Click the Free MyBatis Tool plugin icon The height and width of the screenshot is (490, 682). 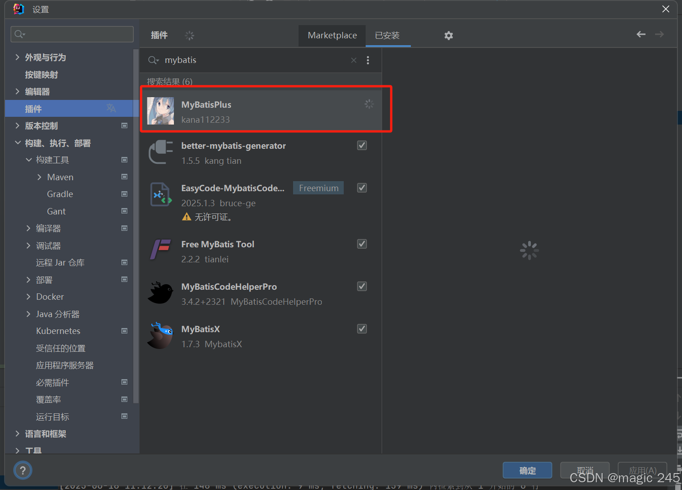161,250
